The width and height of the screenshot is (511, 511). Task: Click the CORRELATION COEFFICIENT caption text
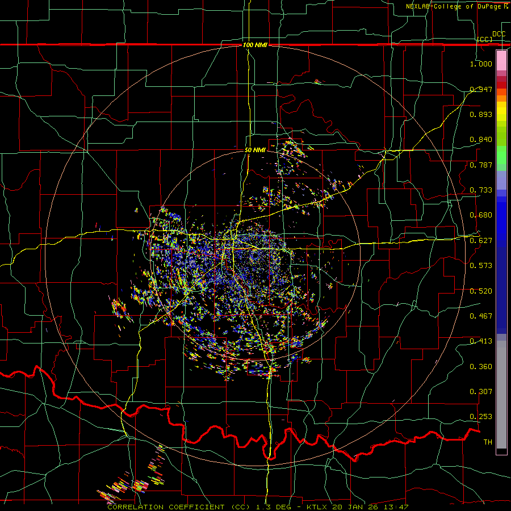coord(166,507)
